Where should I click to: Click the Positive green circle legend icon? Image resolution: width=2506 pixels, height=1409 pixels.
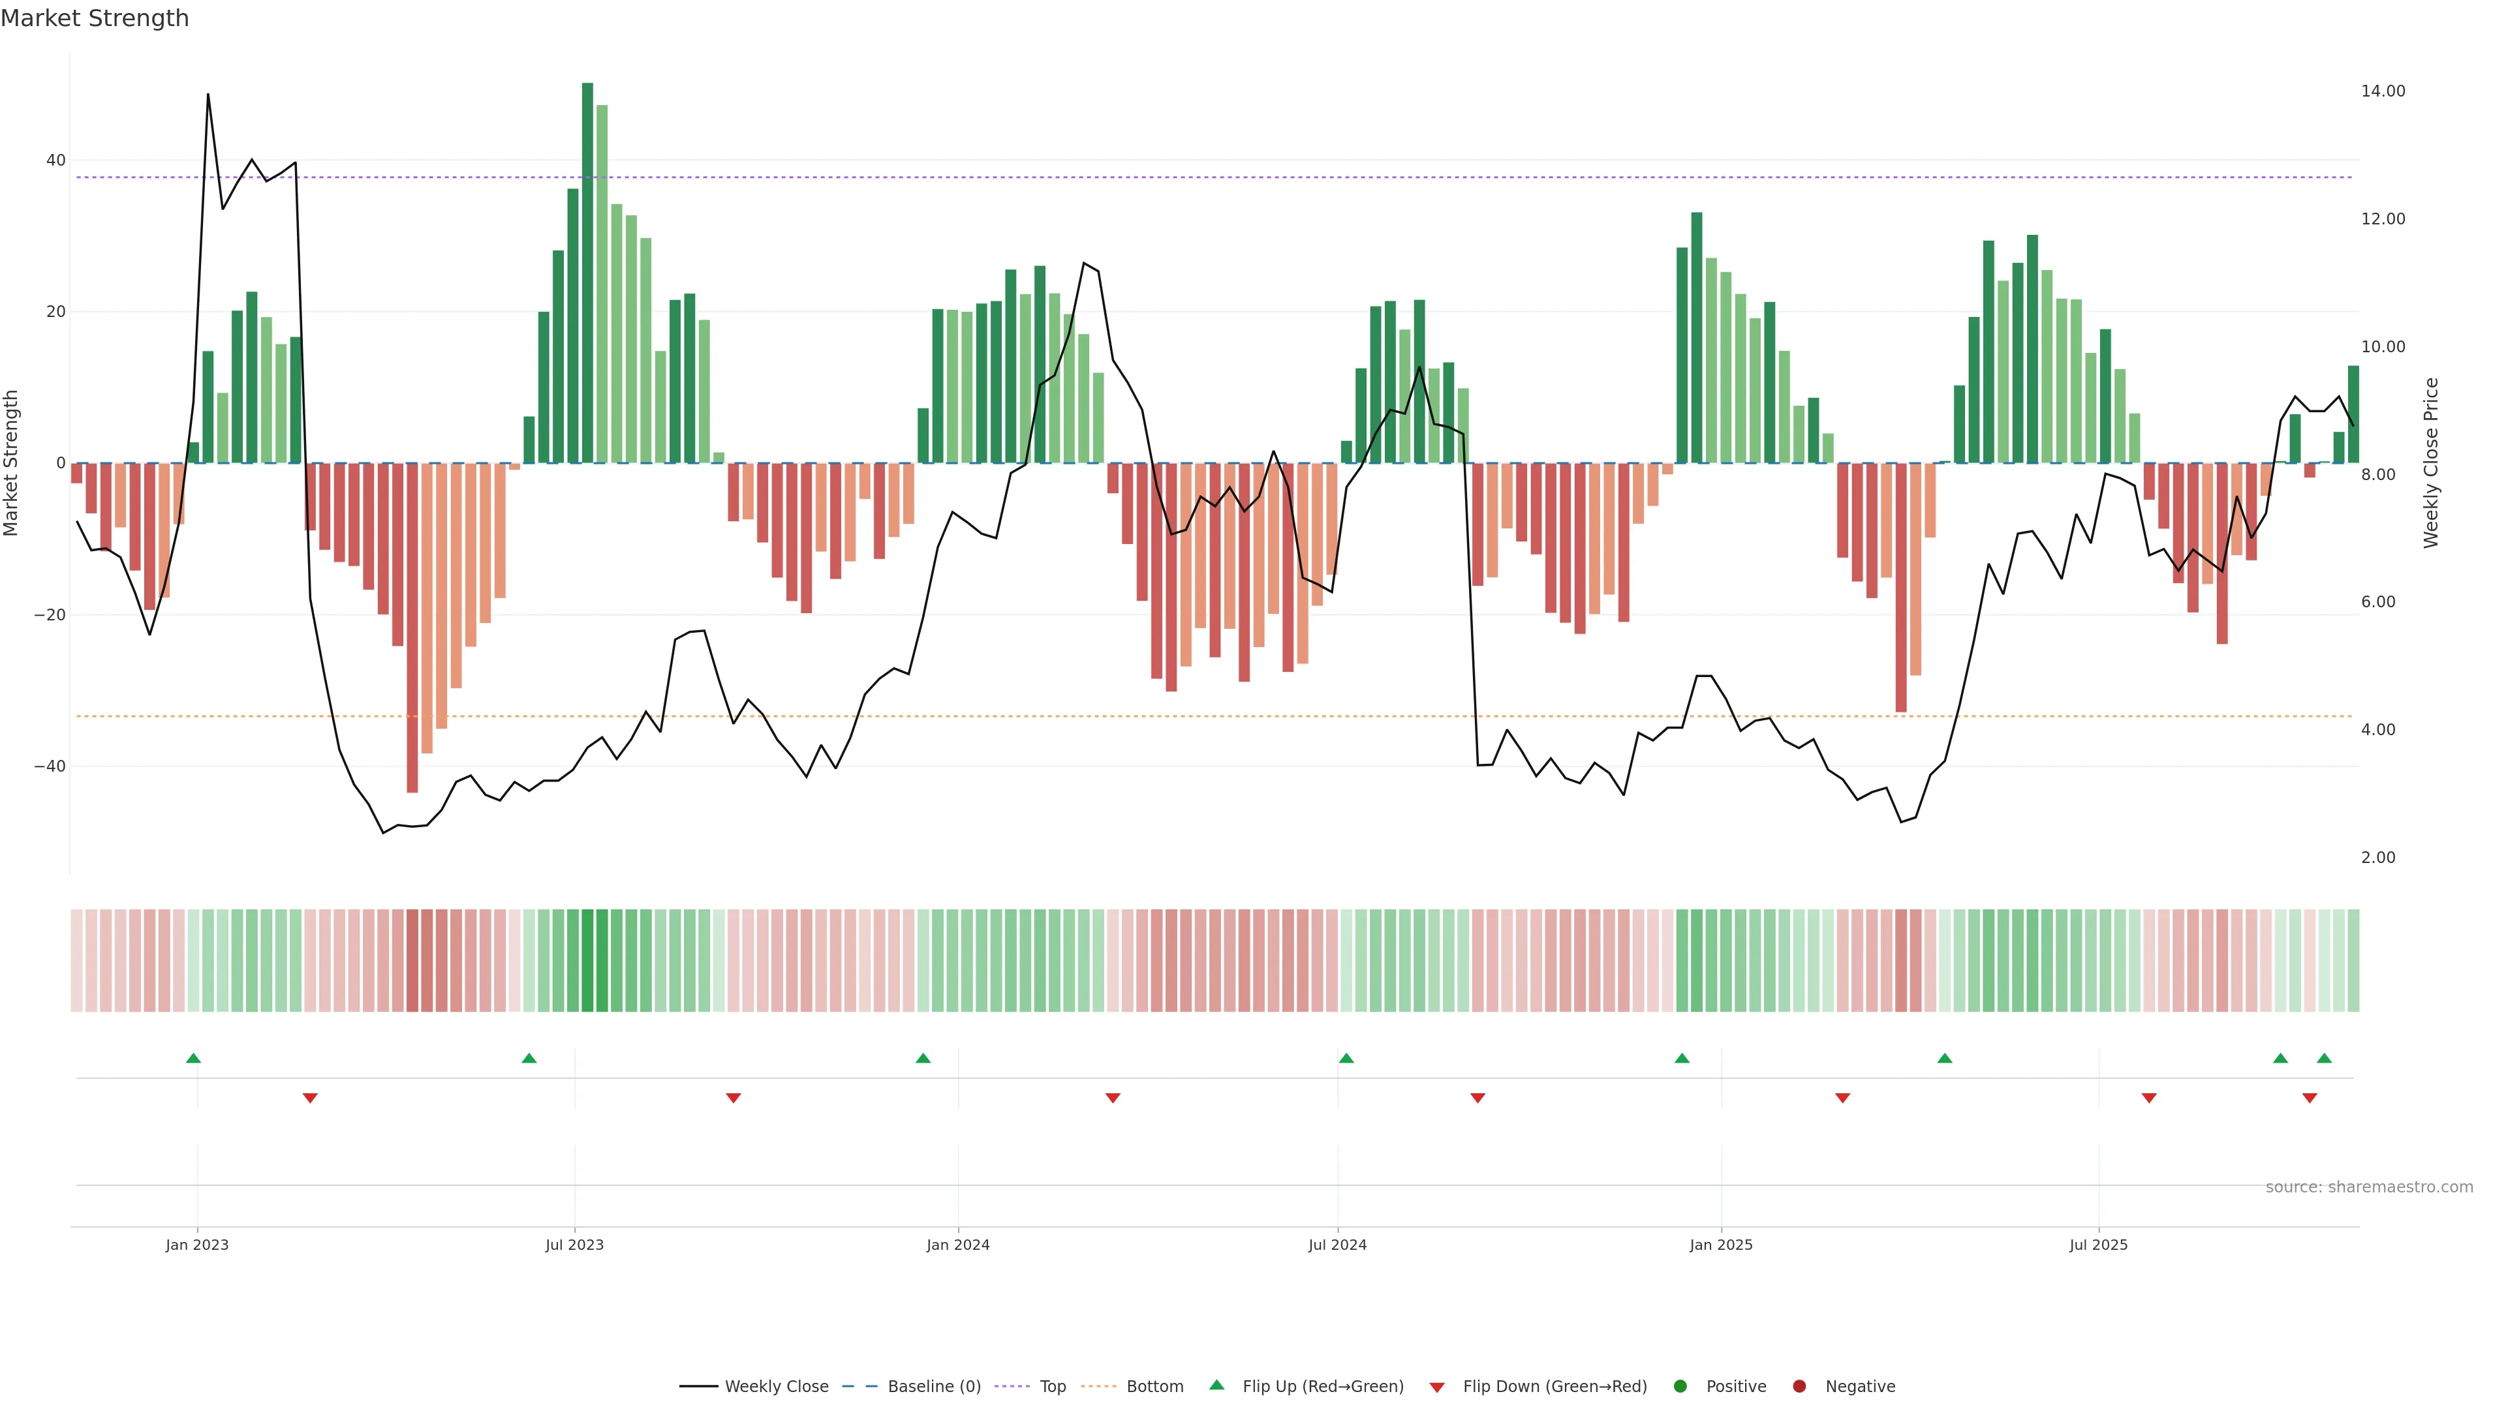pos(1680,1386)
